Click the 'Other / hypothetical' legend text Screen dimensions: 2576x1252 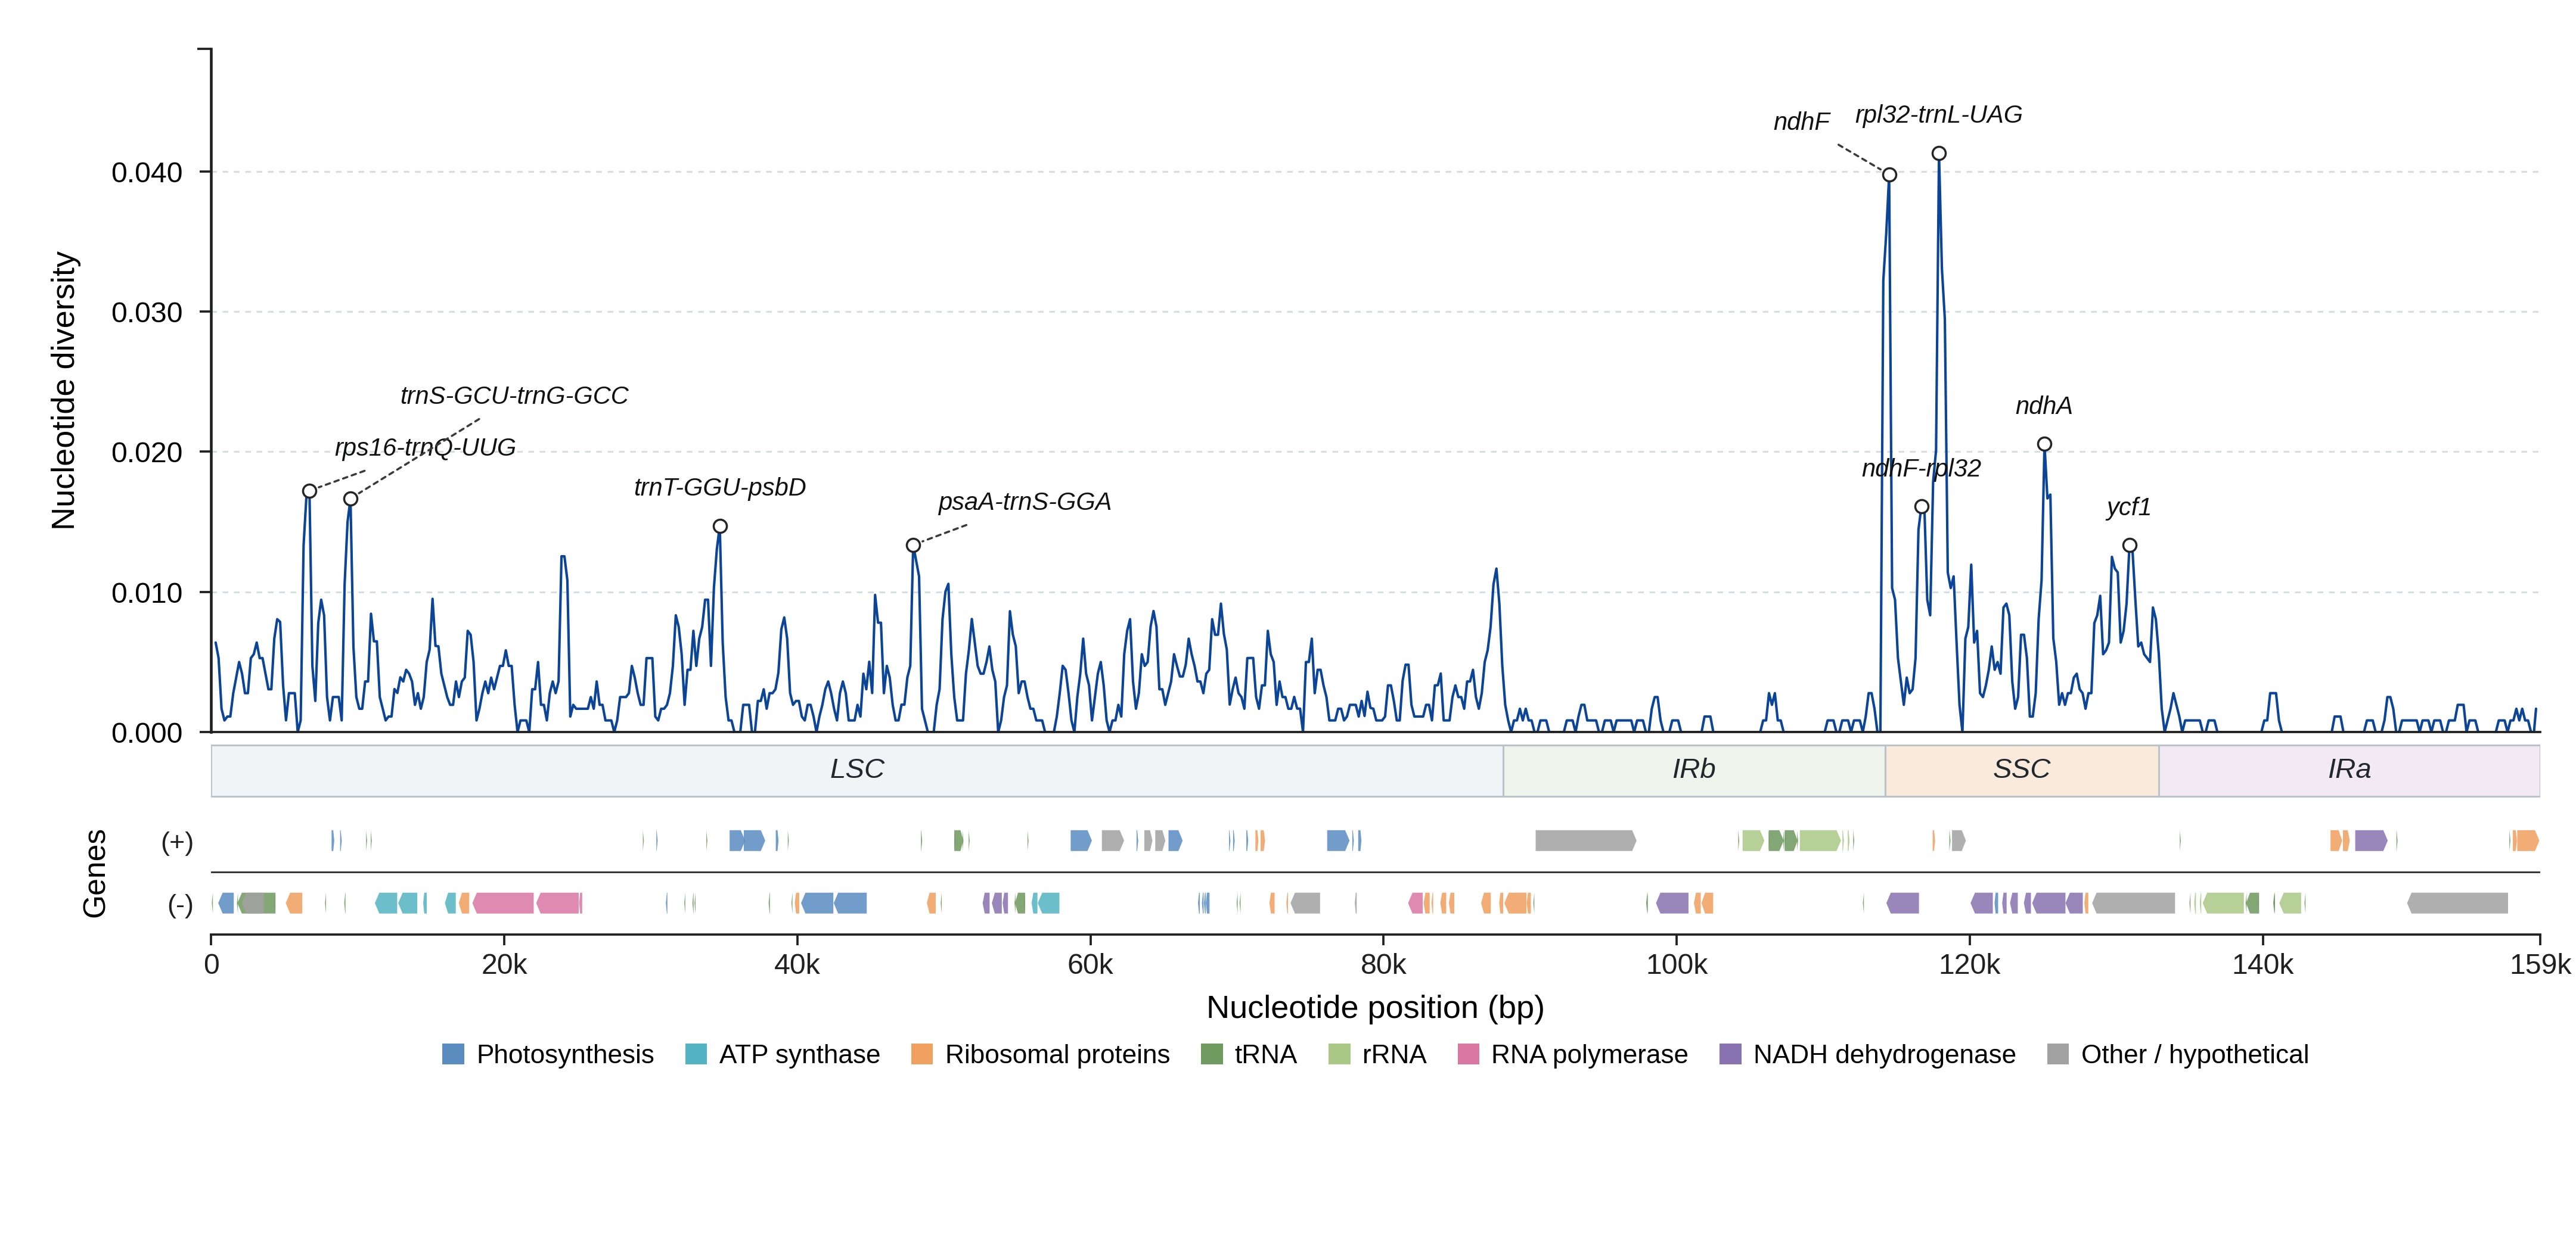[x=2195, y=1055]
